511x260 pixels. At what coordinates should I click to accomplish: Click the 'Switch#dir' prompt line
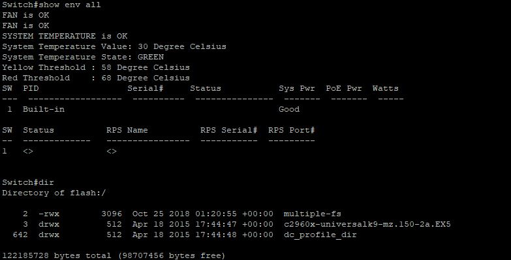tap(28, 182)
